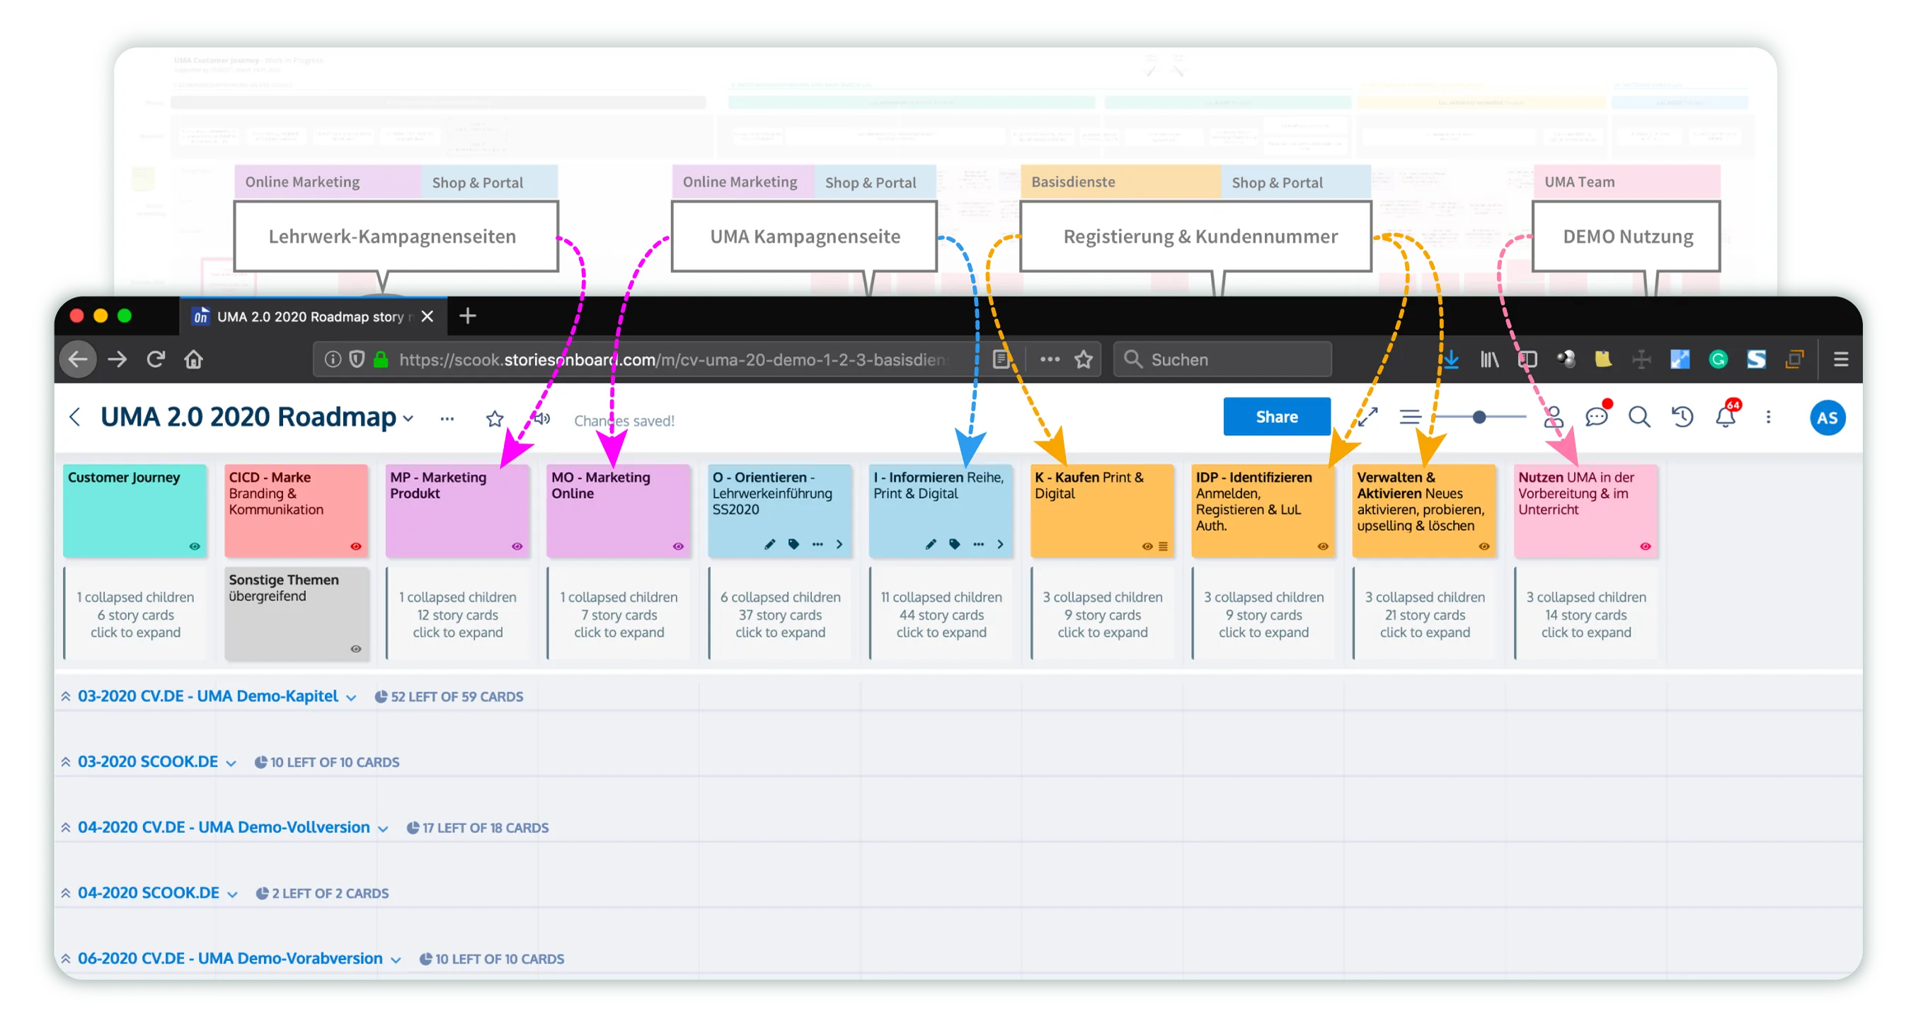Expand the 44 story cards collapsed column
Viewport: 1911px width, 1026px height.
[941, 614]
